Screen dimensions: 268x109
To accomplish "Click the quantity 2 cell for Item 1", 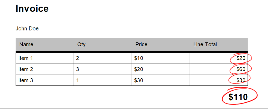I will [x=103, y=58].
